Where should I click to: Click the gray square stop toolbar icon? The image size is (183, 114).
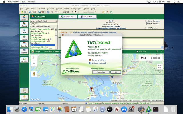[x=25, y=12]
